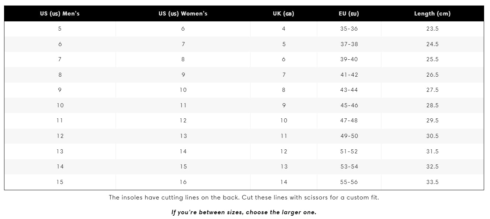Click the US Men's column header
Image resolution: width=490 pixels, height=219 pixels.
60,14
